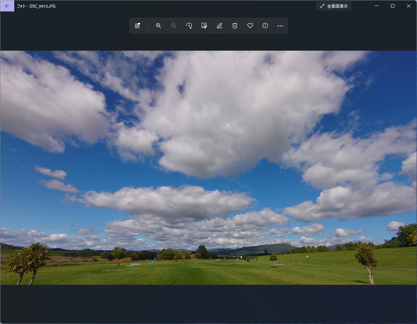Open the gallery view icon
The image size is (417, 324).
(x=137, y=26)
